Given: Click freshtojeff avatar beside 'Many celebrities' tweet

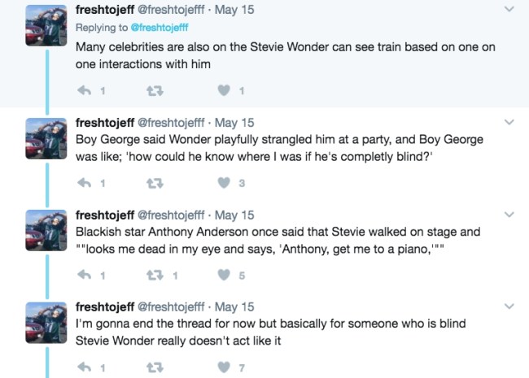Looking at the screenshot, I should 46,26.
